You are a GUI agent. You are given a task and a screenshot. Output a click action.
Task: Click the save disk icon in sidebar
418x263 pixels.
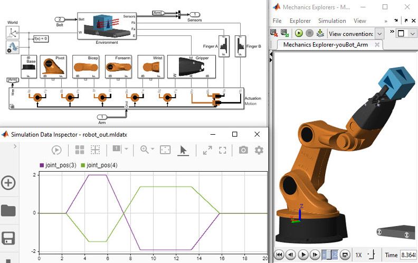coord(8,238)
